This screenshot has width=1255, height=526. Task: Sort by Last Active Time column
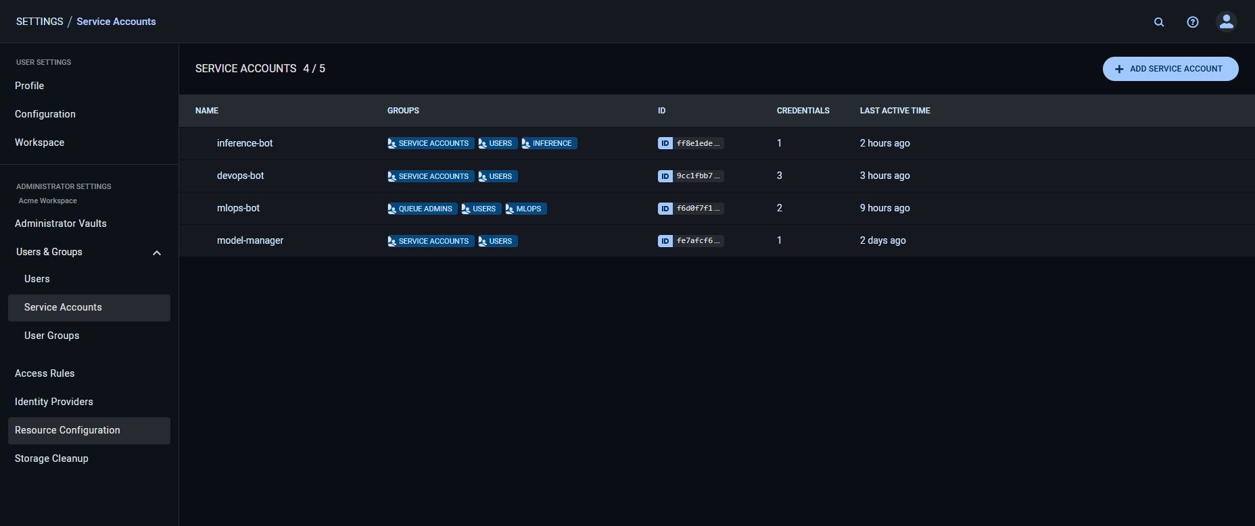pos(895,111)
